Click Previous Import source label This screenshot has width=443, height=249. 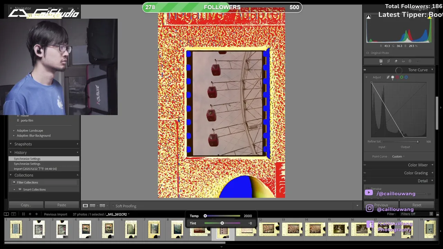[55, 214]
